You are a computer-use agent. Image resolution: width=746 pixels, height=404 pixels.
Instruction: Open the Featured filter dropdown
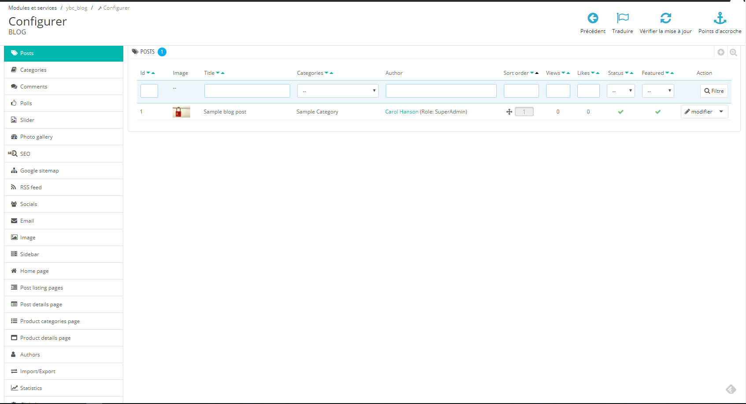[x=658, y=91]
